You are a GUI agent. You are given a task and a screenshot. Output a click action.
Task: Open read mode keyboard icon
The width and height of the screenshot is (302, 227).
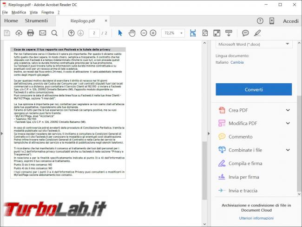pos(229,33)
